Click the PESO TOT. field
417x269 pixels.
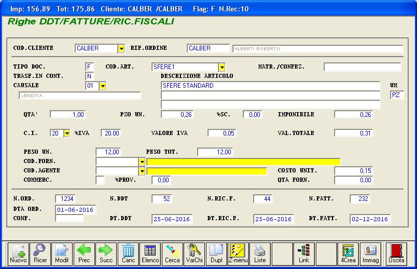point(215,152)
